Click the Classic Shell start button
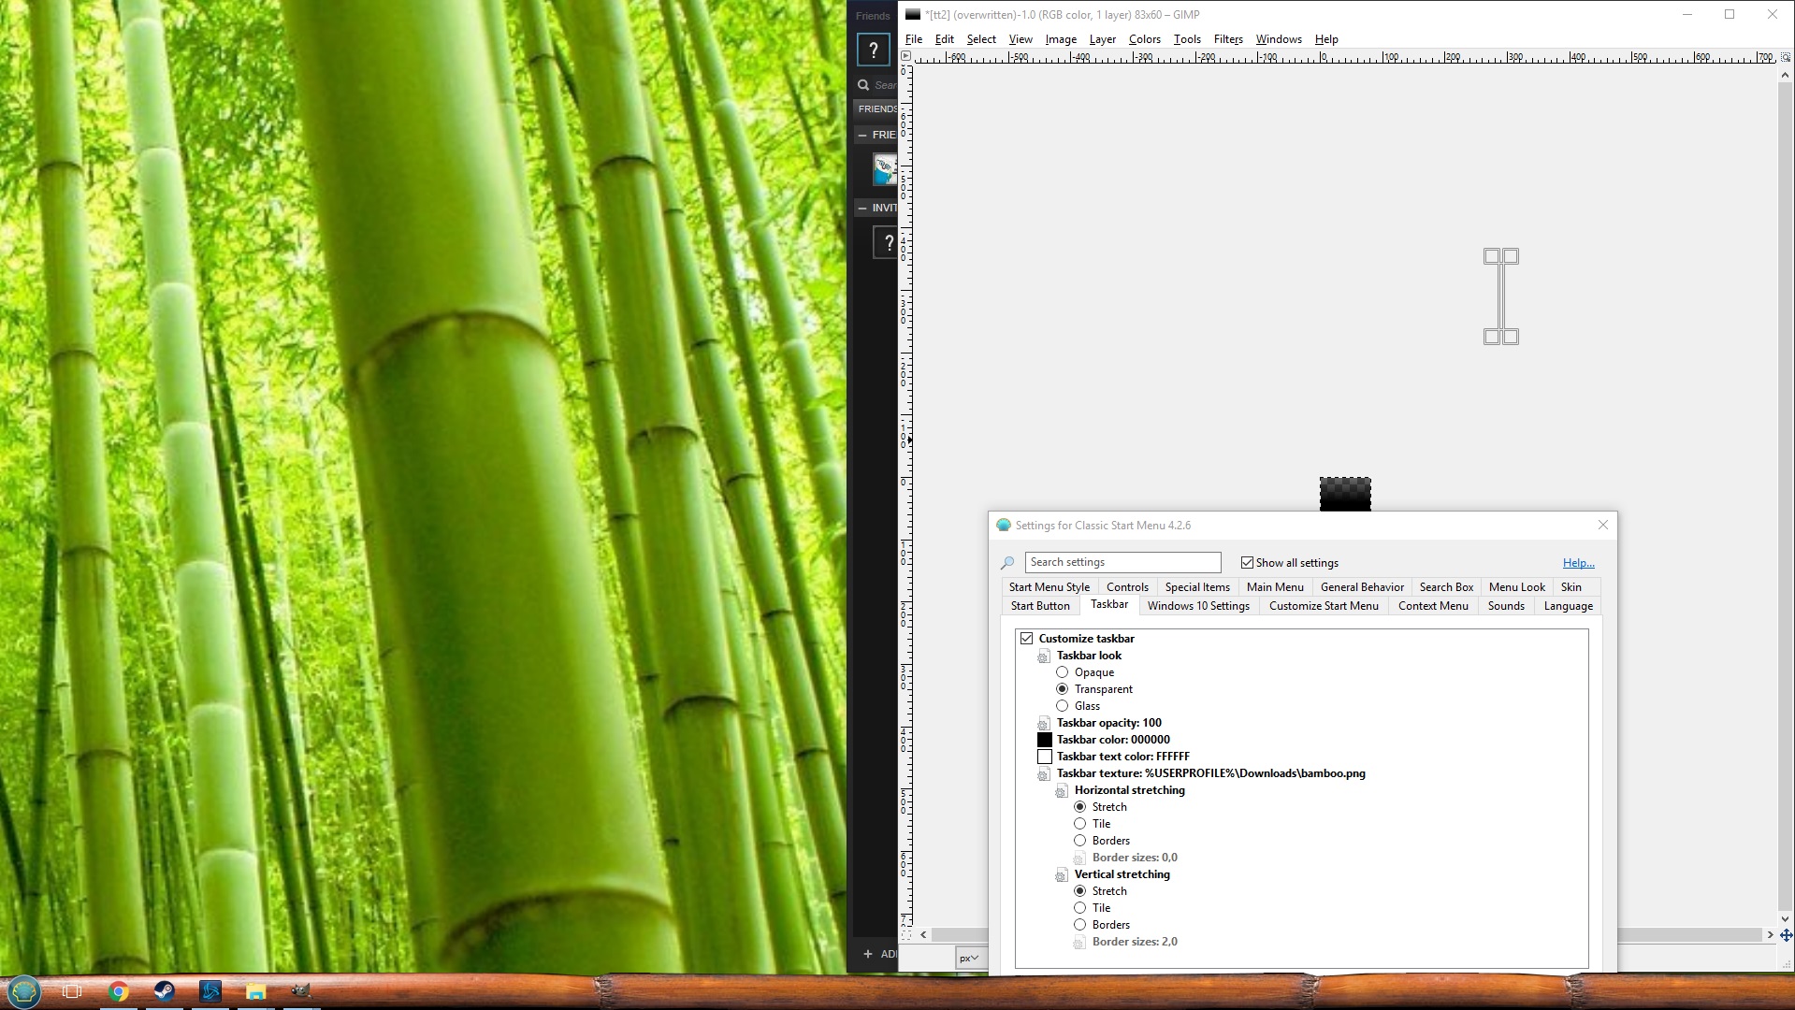The height and width of the screenshot is (1010, 1795). point(24,991)
